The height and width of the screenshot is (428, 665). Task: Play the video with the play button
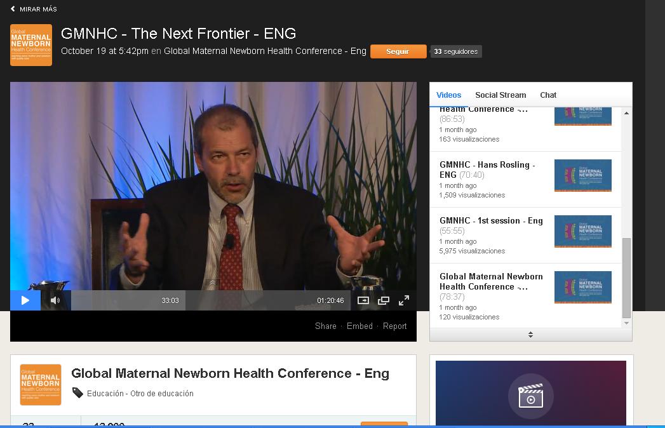click(25, 300)
